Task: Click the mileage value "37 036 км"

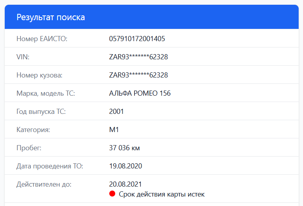Action: pos(124,148)
